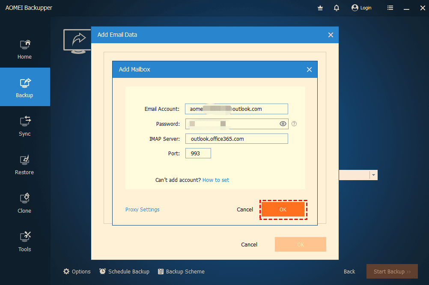Click the Email Account input field
Screen dimensions: 429x285
pos(236,109)
